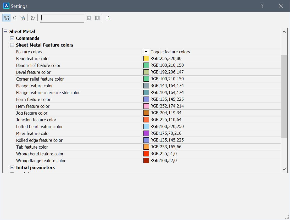Click the find previous up arrow
Viewport: 290px width, 220px height.
pyautogui.click(x=89, y=18)
